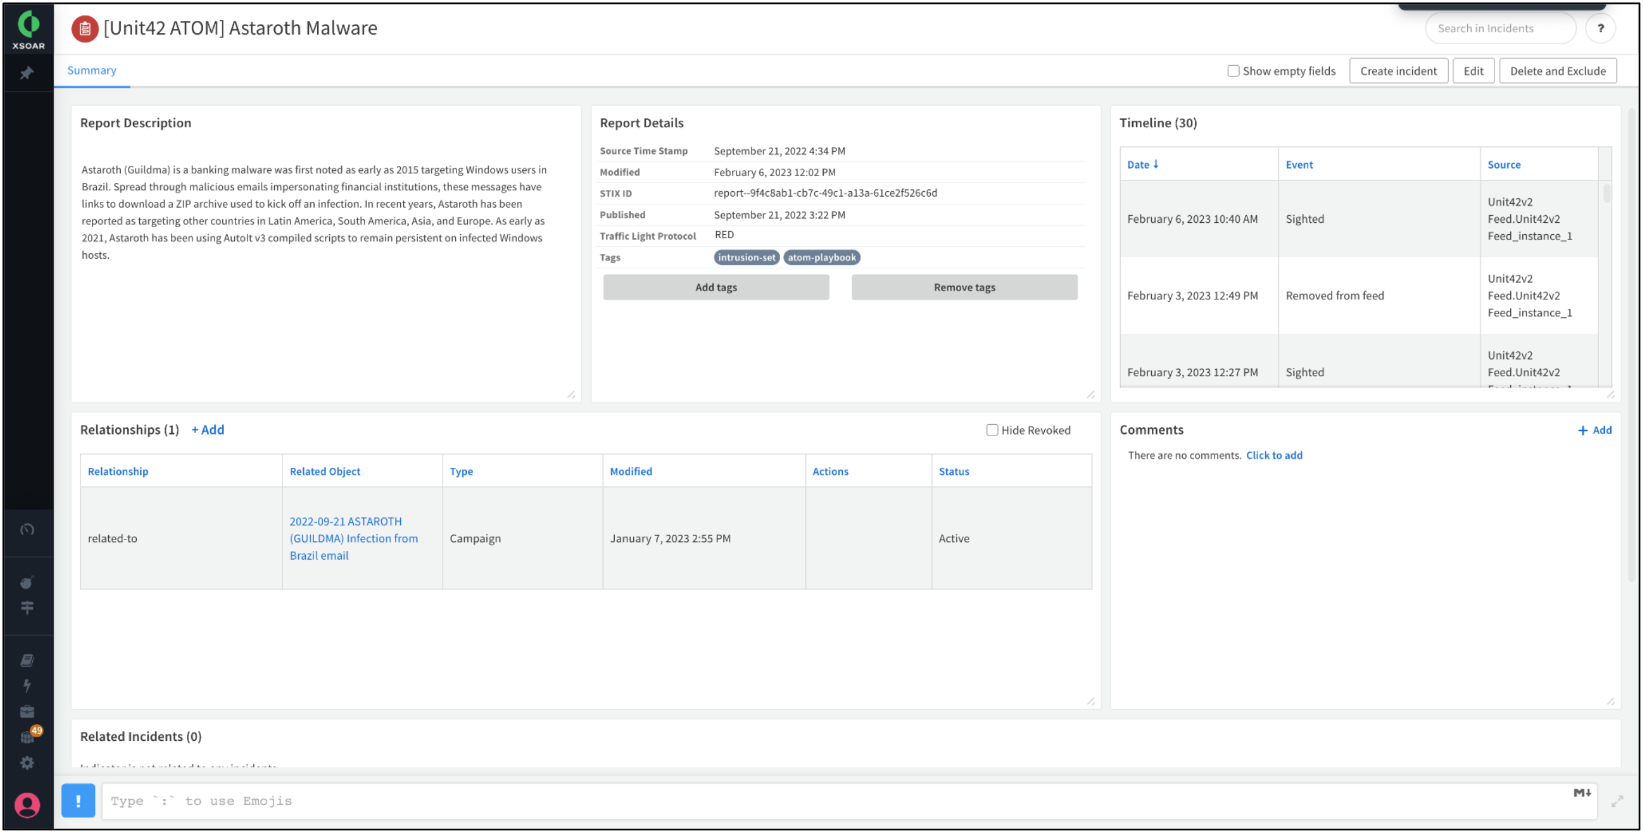
Task: Sort relationships by Related Object column
Action: [x=325, y=471]
